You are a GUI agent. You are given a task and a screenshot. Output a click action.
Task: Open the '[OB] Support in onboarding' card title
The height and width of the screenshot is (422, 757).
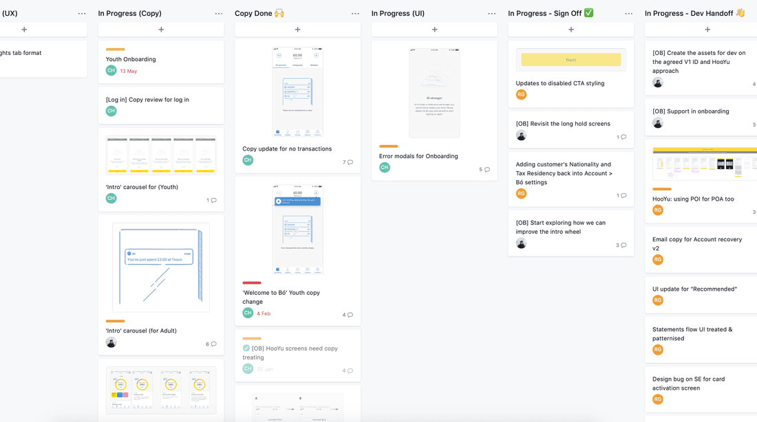tap(690, 111)
